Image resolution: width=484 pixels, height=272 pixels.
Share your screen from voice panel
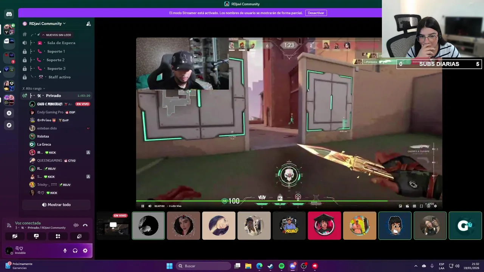pyautogui.click(x=36, y=236)
